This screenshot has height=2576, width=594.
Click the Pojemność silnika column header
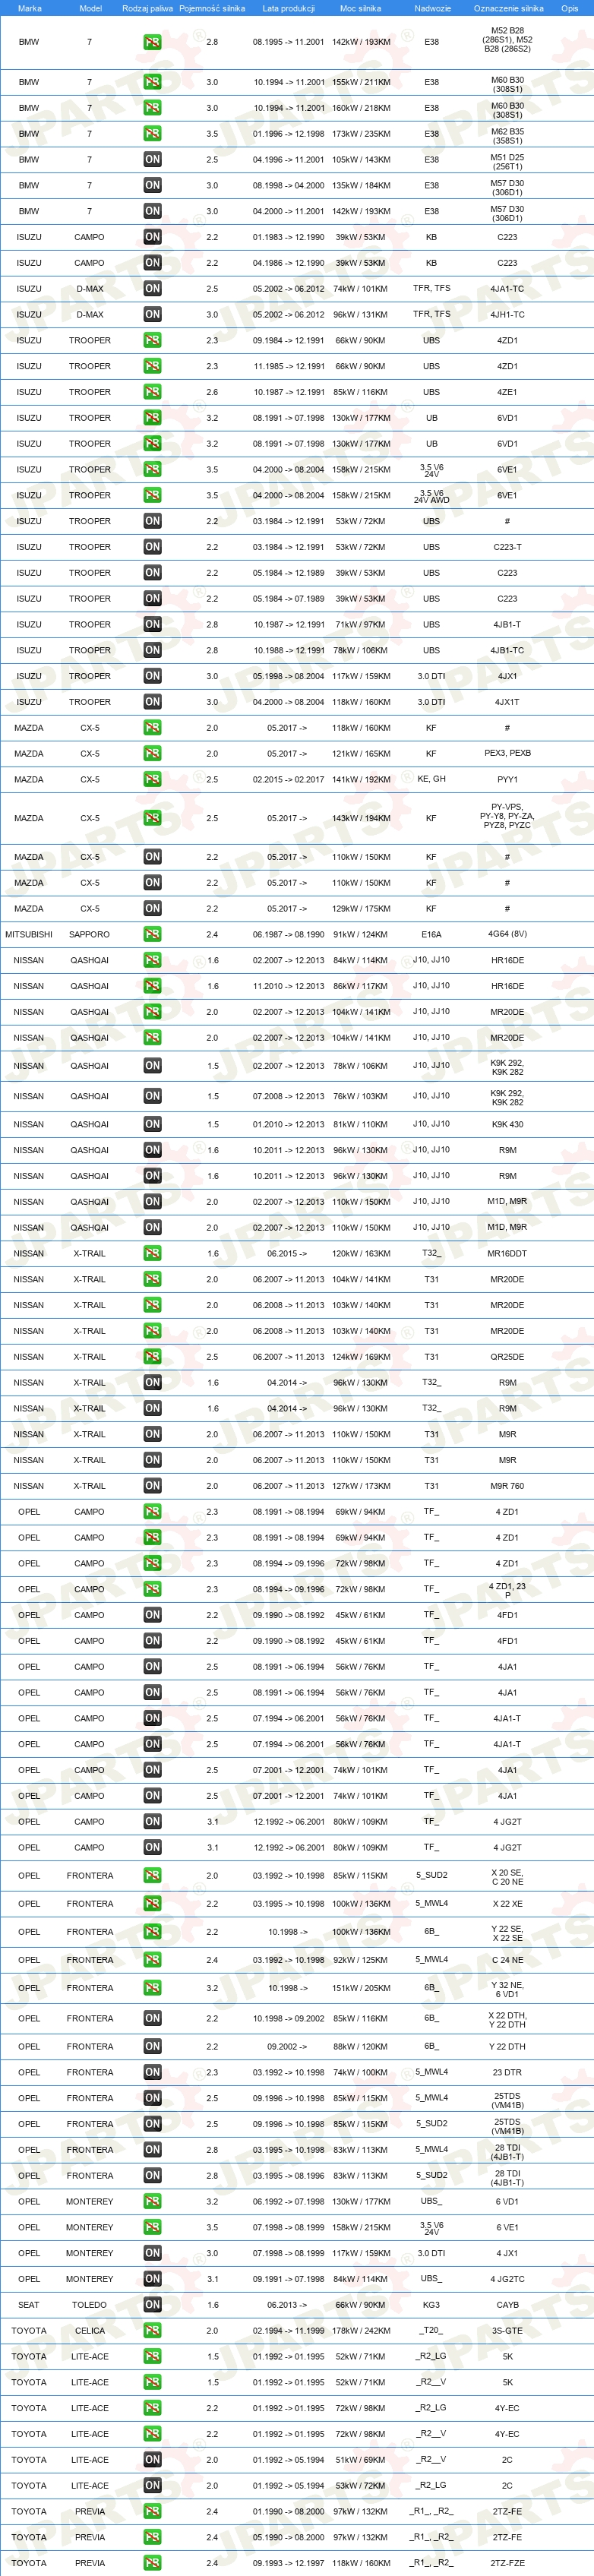[x=212, y=8]
